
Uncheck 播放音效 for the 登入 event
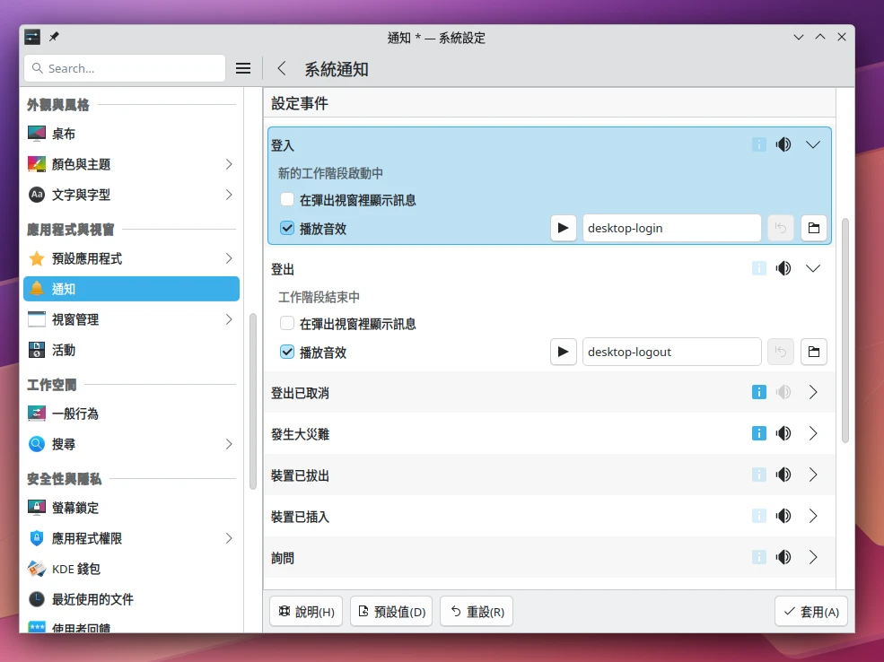(287, 228)
